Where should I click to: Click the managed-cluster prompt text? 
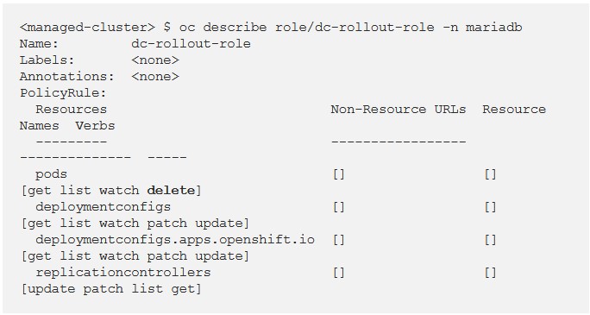(87, 28)
